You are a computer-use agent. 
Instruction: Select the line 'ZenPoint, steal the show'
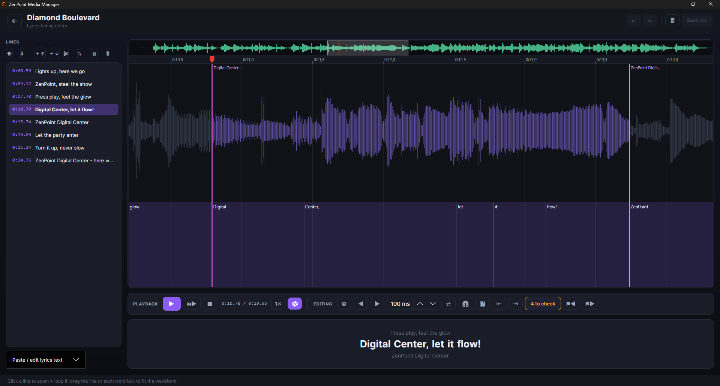[x=64, y=84]
